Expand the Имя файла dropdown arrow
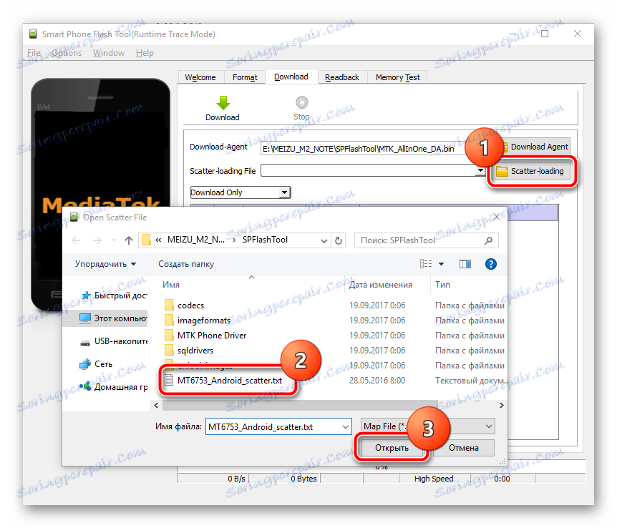617x528 pixels. 346,427
